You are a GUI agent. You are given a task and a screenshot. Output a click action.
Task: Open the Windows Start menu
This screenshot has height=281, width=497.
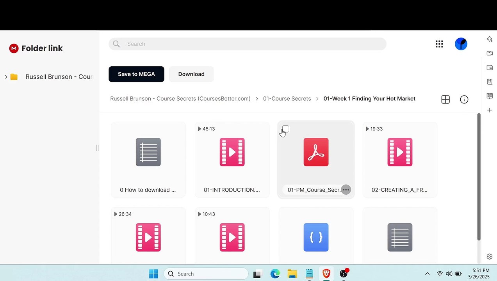click(x=153, y=274)
